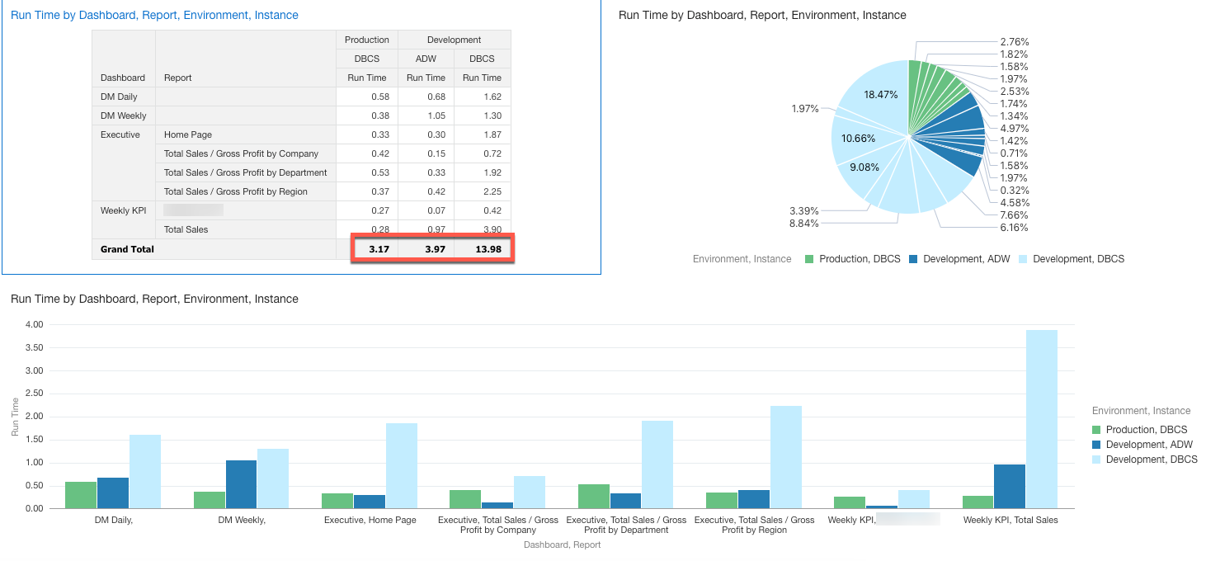Click Total Sales / Gross Profit by Region table row
This screenshot has width=1206, height=561.
pyautogui.click(x=235, y=191)
